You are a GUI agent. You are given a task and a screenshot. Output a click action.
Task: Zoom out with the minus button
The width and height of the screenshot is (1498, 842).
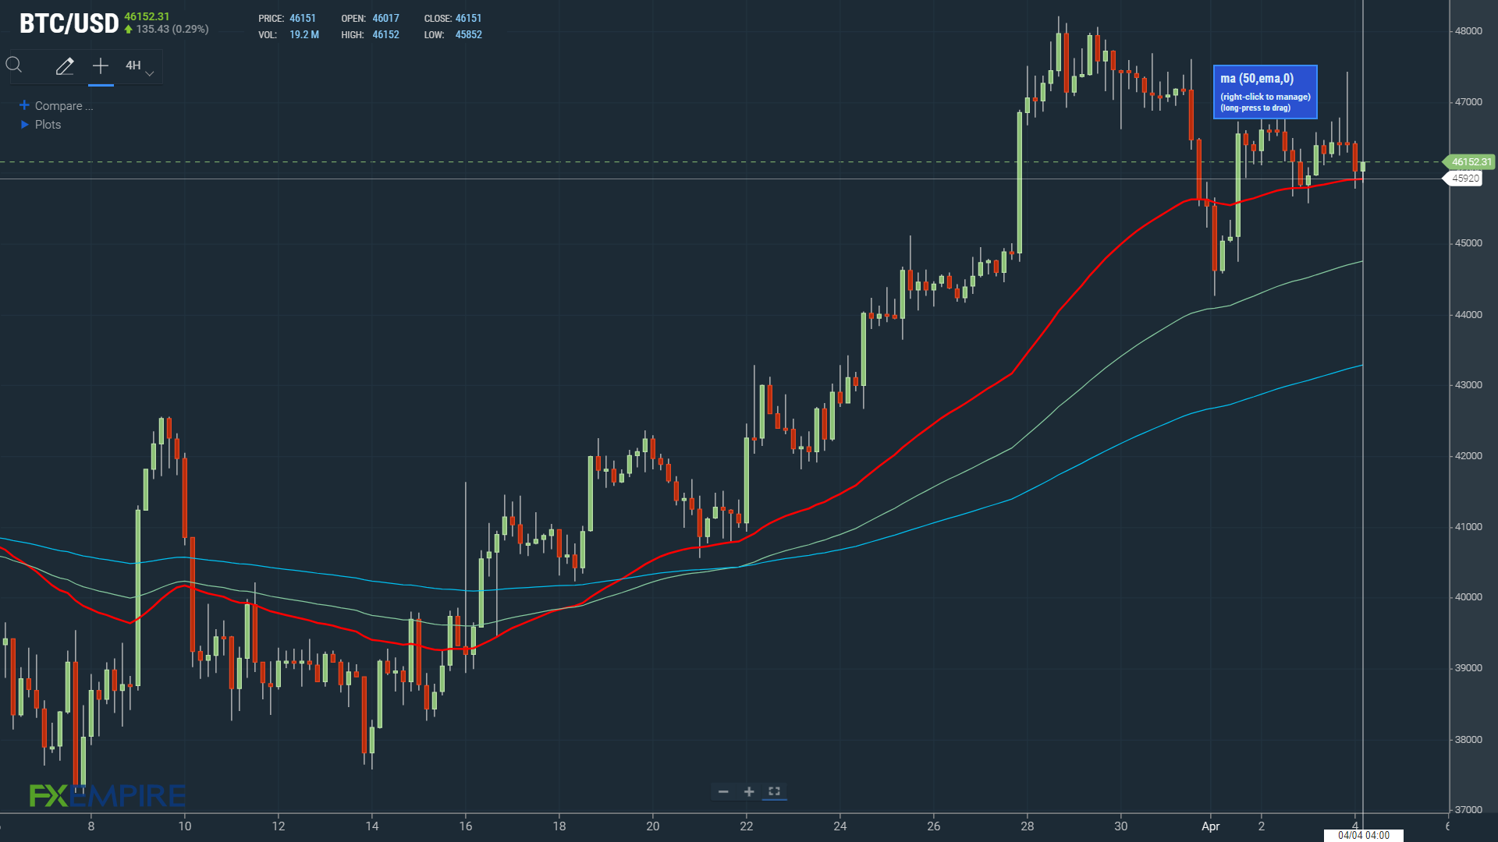[x=723, y=792]
